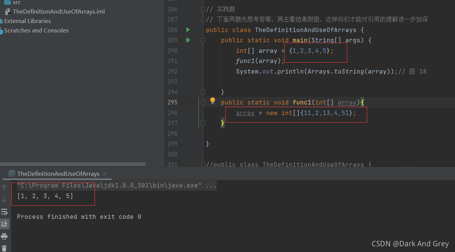Clear console with the trash icon
The height and width of the screenshot is (252, 455).
(4, 248)
